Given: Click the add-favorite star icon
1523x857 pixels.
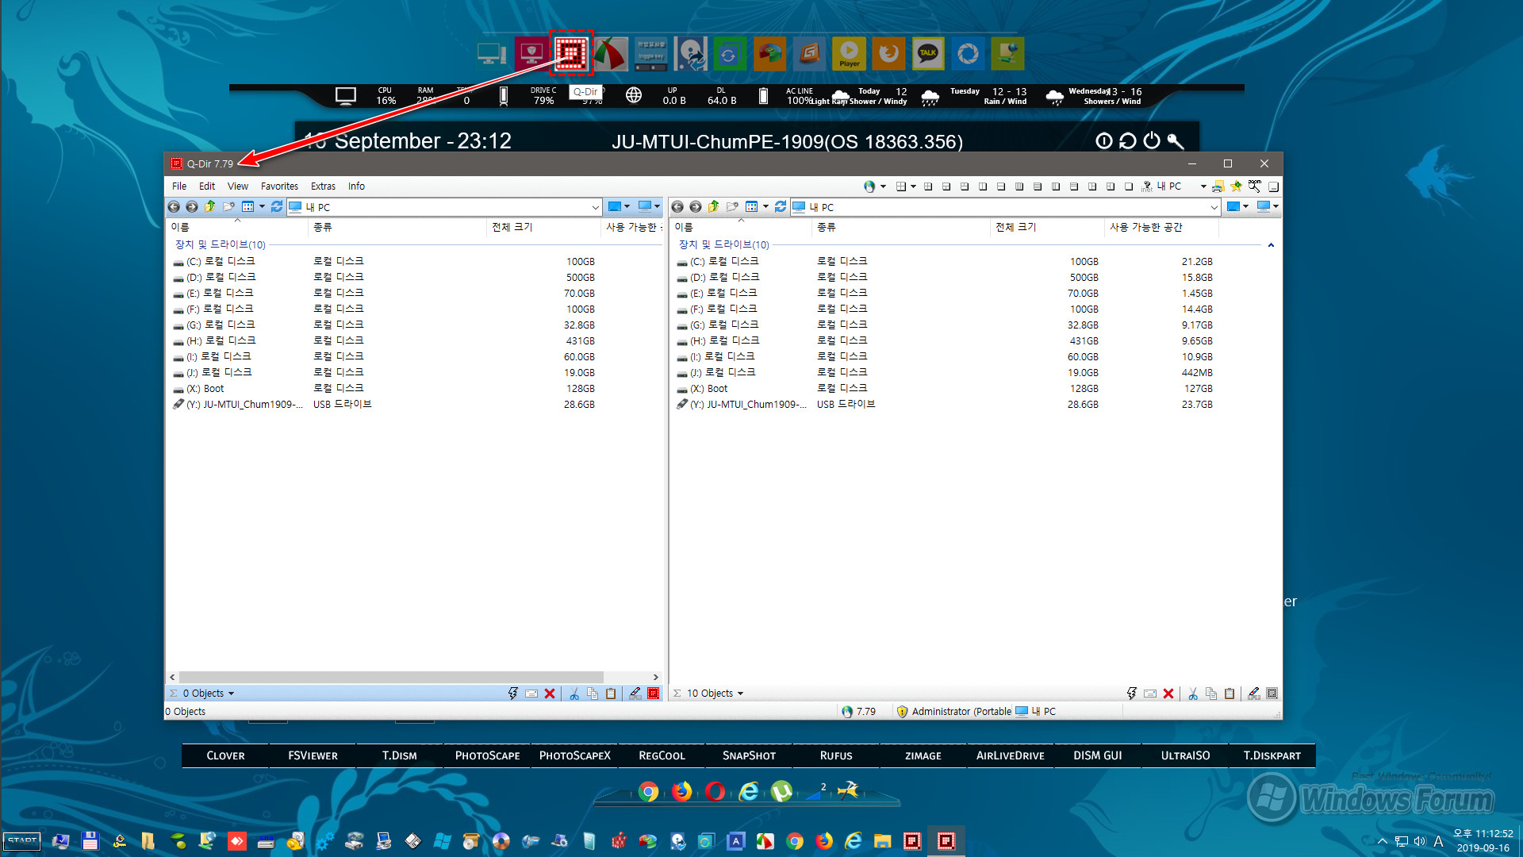Looking at the screenshot, I should [1236, 186].
